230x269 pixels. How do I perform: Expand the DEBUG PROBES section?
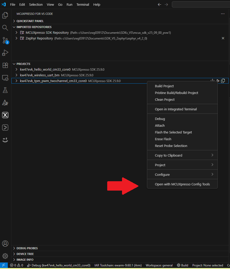point(14,248)
